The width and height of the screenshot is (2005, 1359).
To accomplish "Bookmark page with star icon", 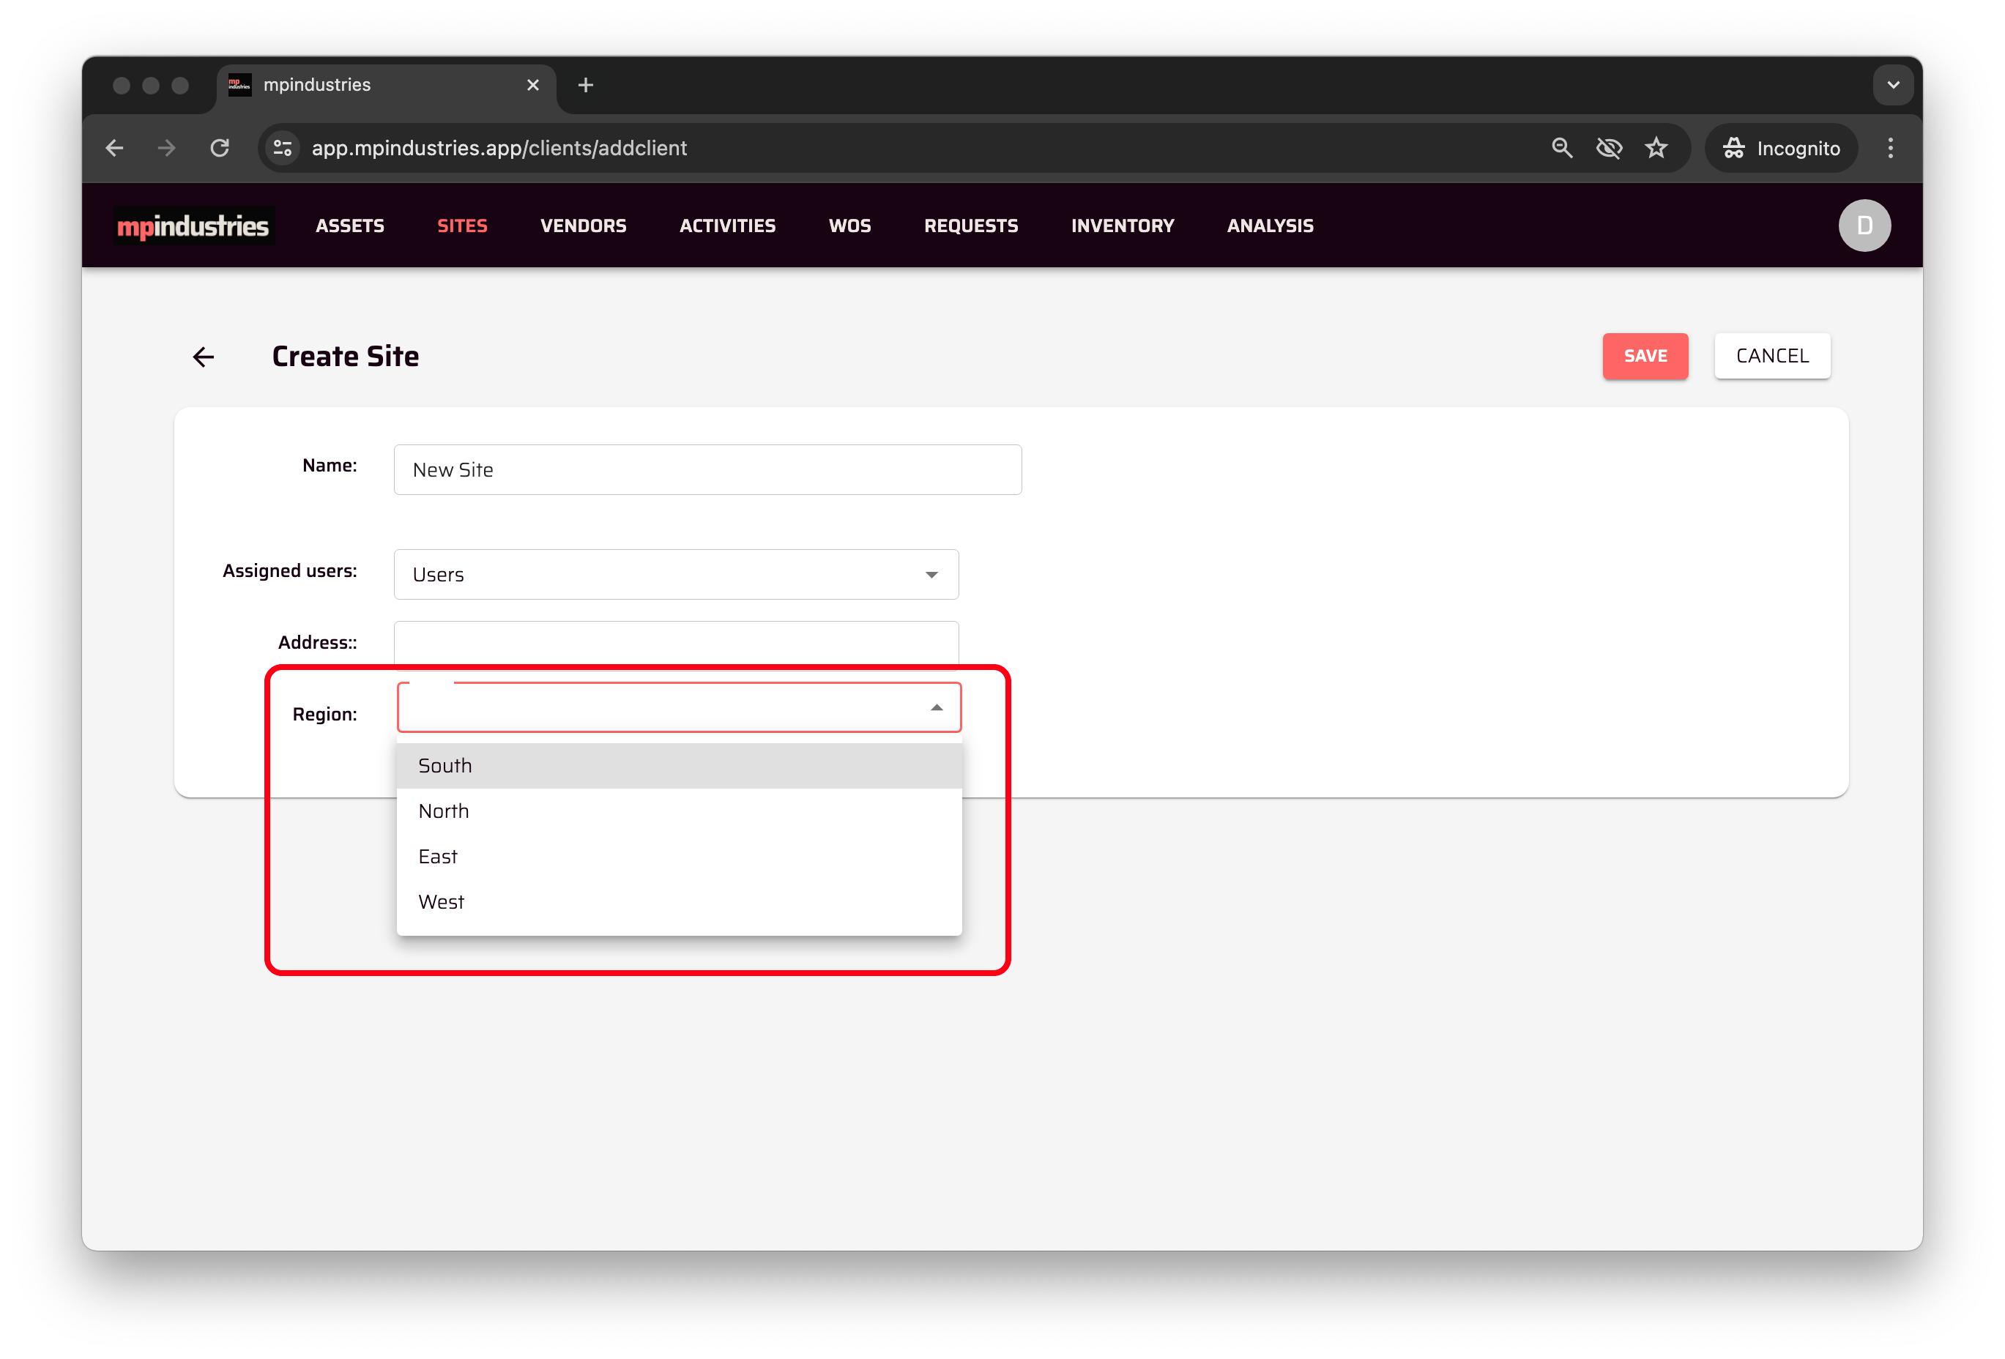I will tap(1656, 149).
